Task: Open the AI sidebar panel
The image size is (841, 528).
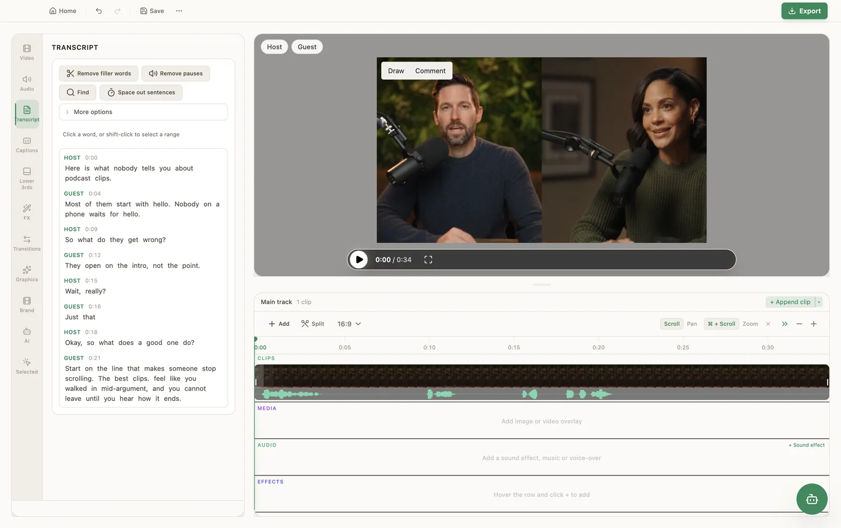Action: [27, 335]
